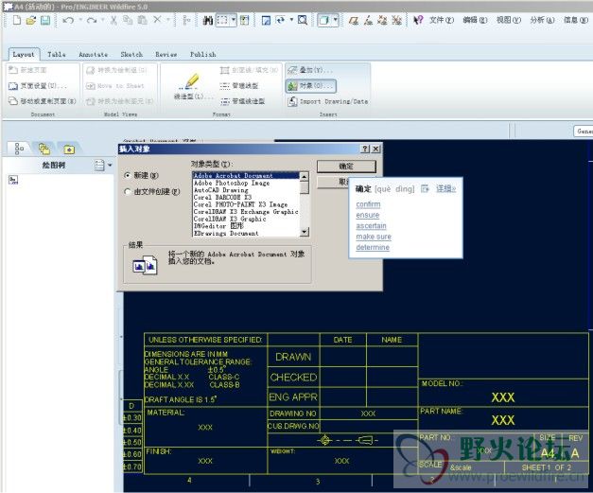Screen dimensions: 593x493
Task: Click the 移动或复制页面 button
Action: 43,101
